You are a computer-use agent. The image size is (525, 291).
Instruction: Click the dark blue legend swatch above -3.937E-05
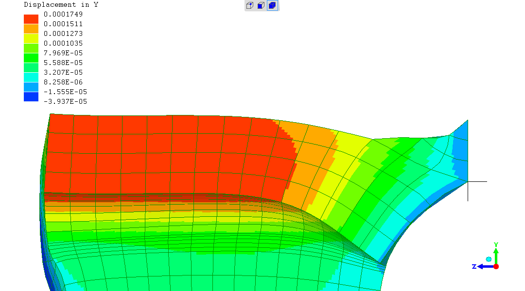tap(31, 97)
